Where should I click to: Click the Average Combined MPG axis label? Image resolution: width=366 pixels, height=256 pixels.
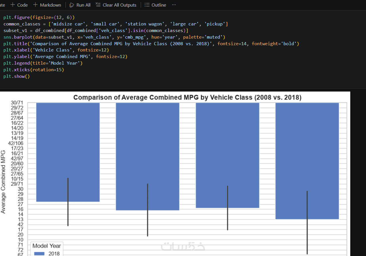(x=3, y=182)
